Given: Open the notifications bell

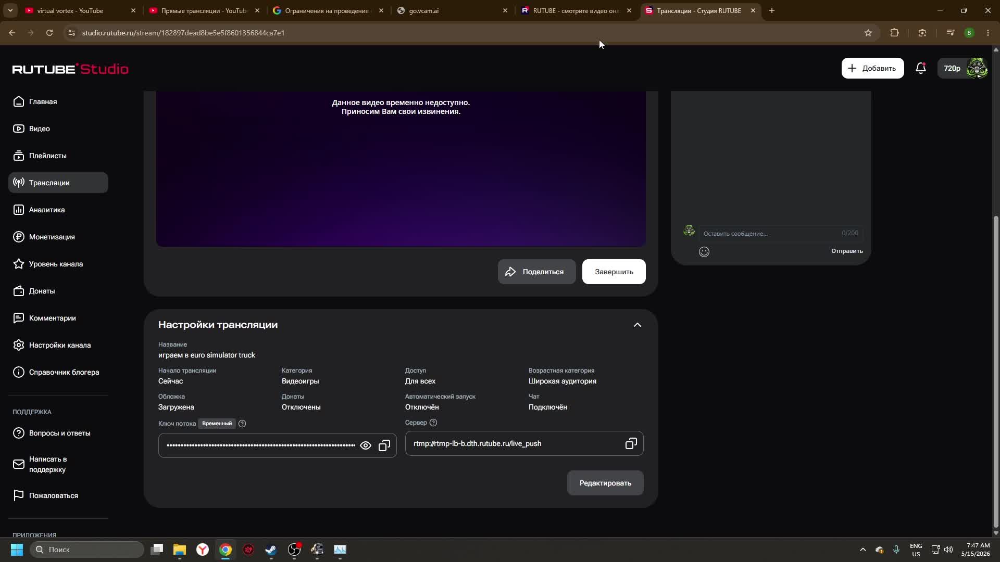Looking at the screenshot, I should tap(920, 68).
